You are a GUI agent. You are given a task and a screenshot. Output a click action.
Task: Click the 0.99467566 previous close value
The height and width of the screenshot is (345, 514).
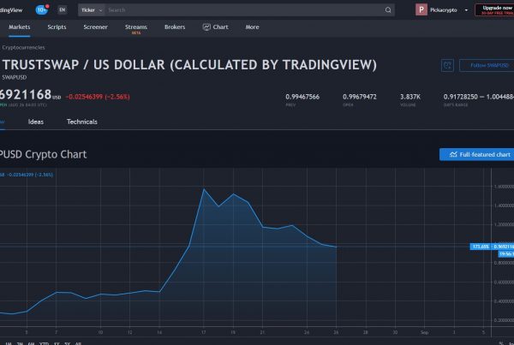[x=302, y=97]
